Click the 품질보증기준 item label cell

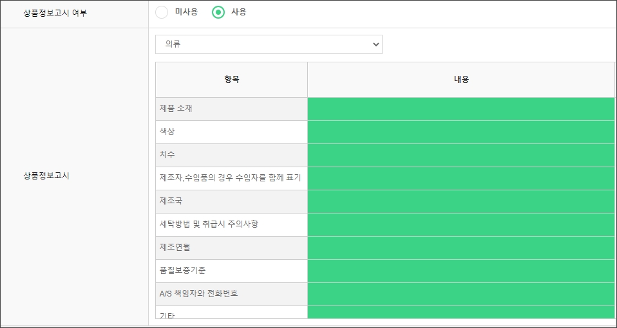coord(231,271)
